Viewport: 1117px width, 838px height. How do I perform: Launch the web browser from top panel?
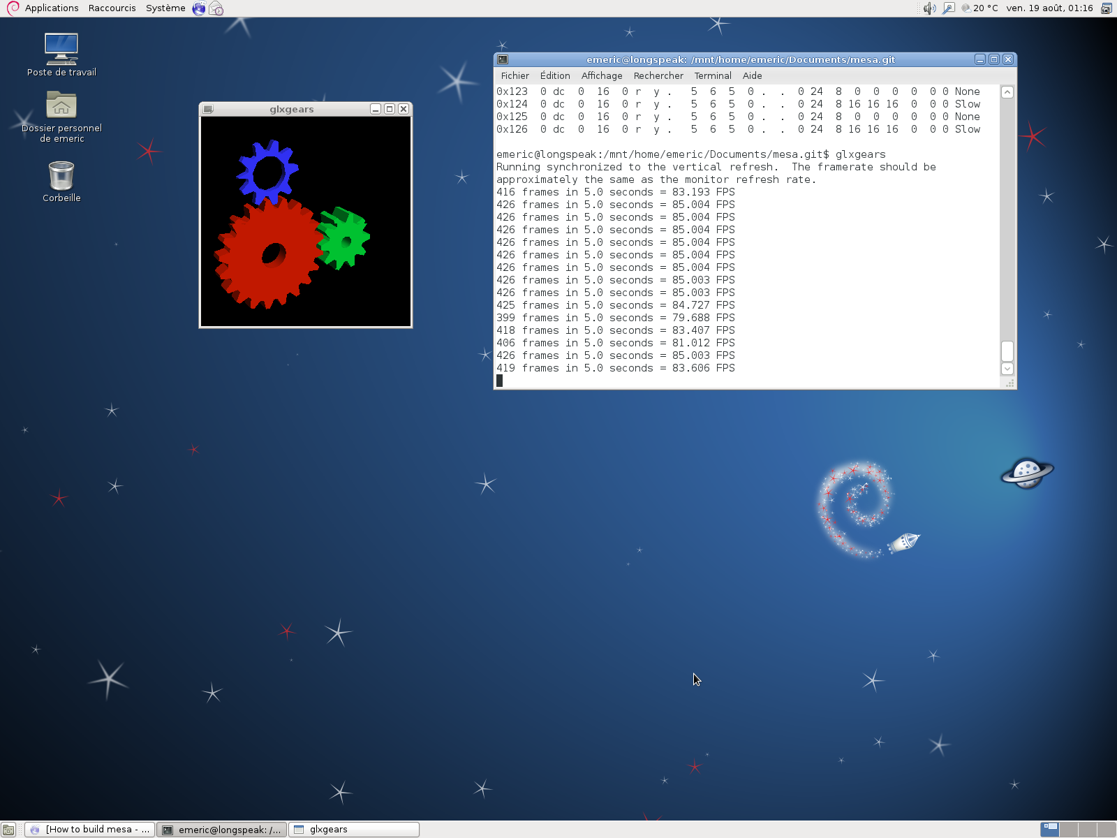[x=199, y=8]
